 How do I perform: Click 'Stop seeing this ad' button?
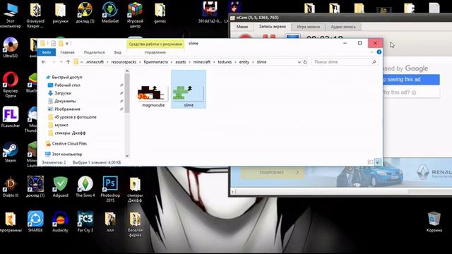pyautogui.click(x=411, y=80)
